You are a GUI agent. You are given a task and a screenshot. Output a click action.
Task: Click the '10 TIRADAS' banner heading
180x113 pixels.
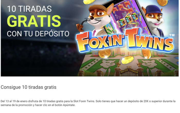click(x=29, y=9)
